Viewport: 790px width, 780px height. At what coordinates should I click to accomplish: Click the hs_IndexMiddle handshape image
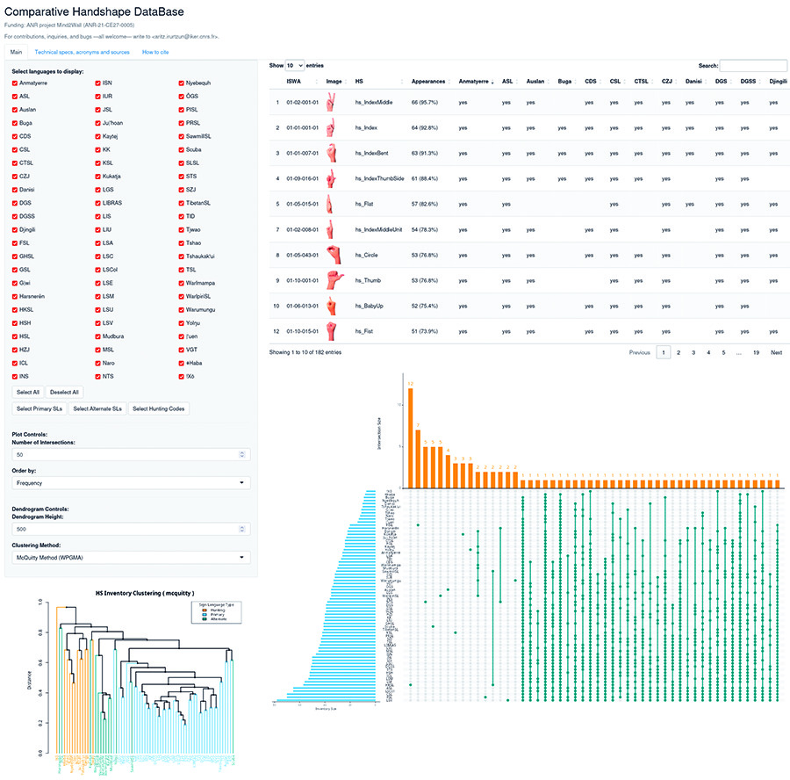[333, 103]
